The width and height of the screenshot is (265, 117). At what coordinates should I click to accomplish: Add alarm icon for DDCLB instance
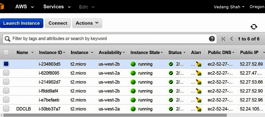tap(199, 109)
